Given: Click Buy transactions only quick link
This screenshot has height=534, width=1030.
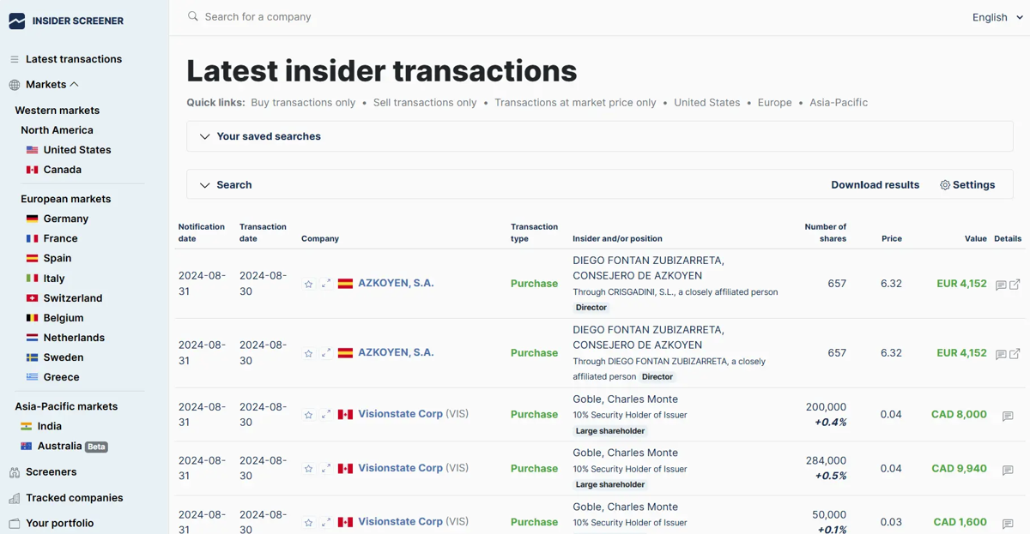Looking at the screenshot, I should 303,102.
